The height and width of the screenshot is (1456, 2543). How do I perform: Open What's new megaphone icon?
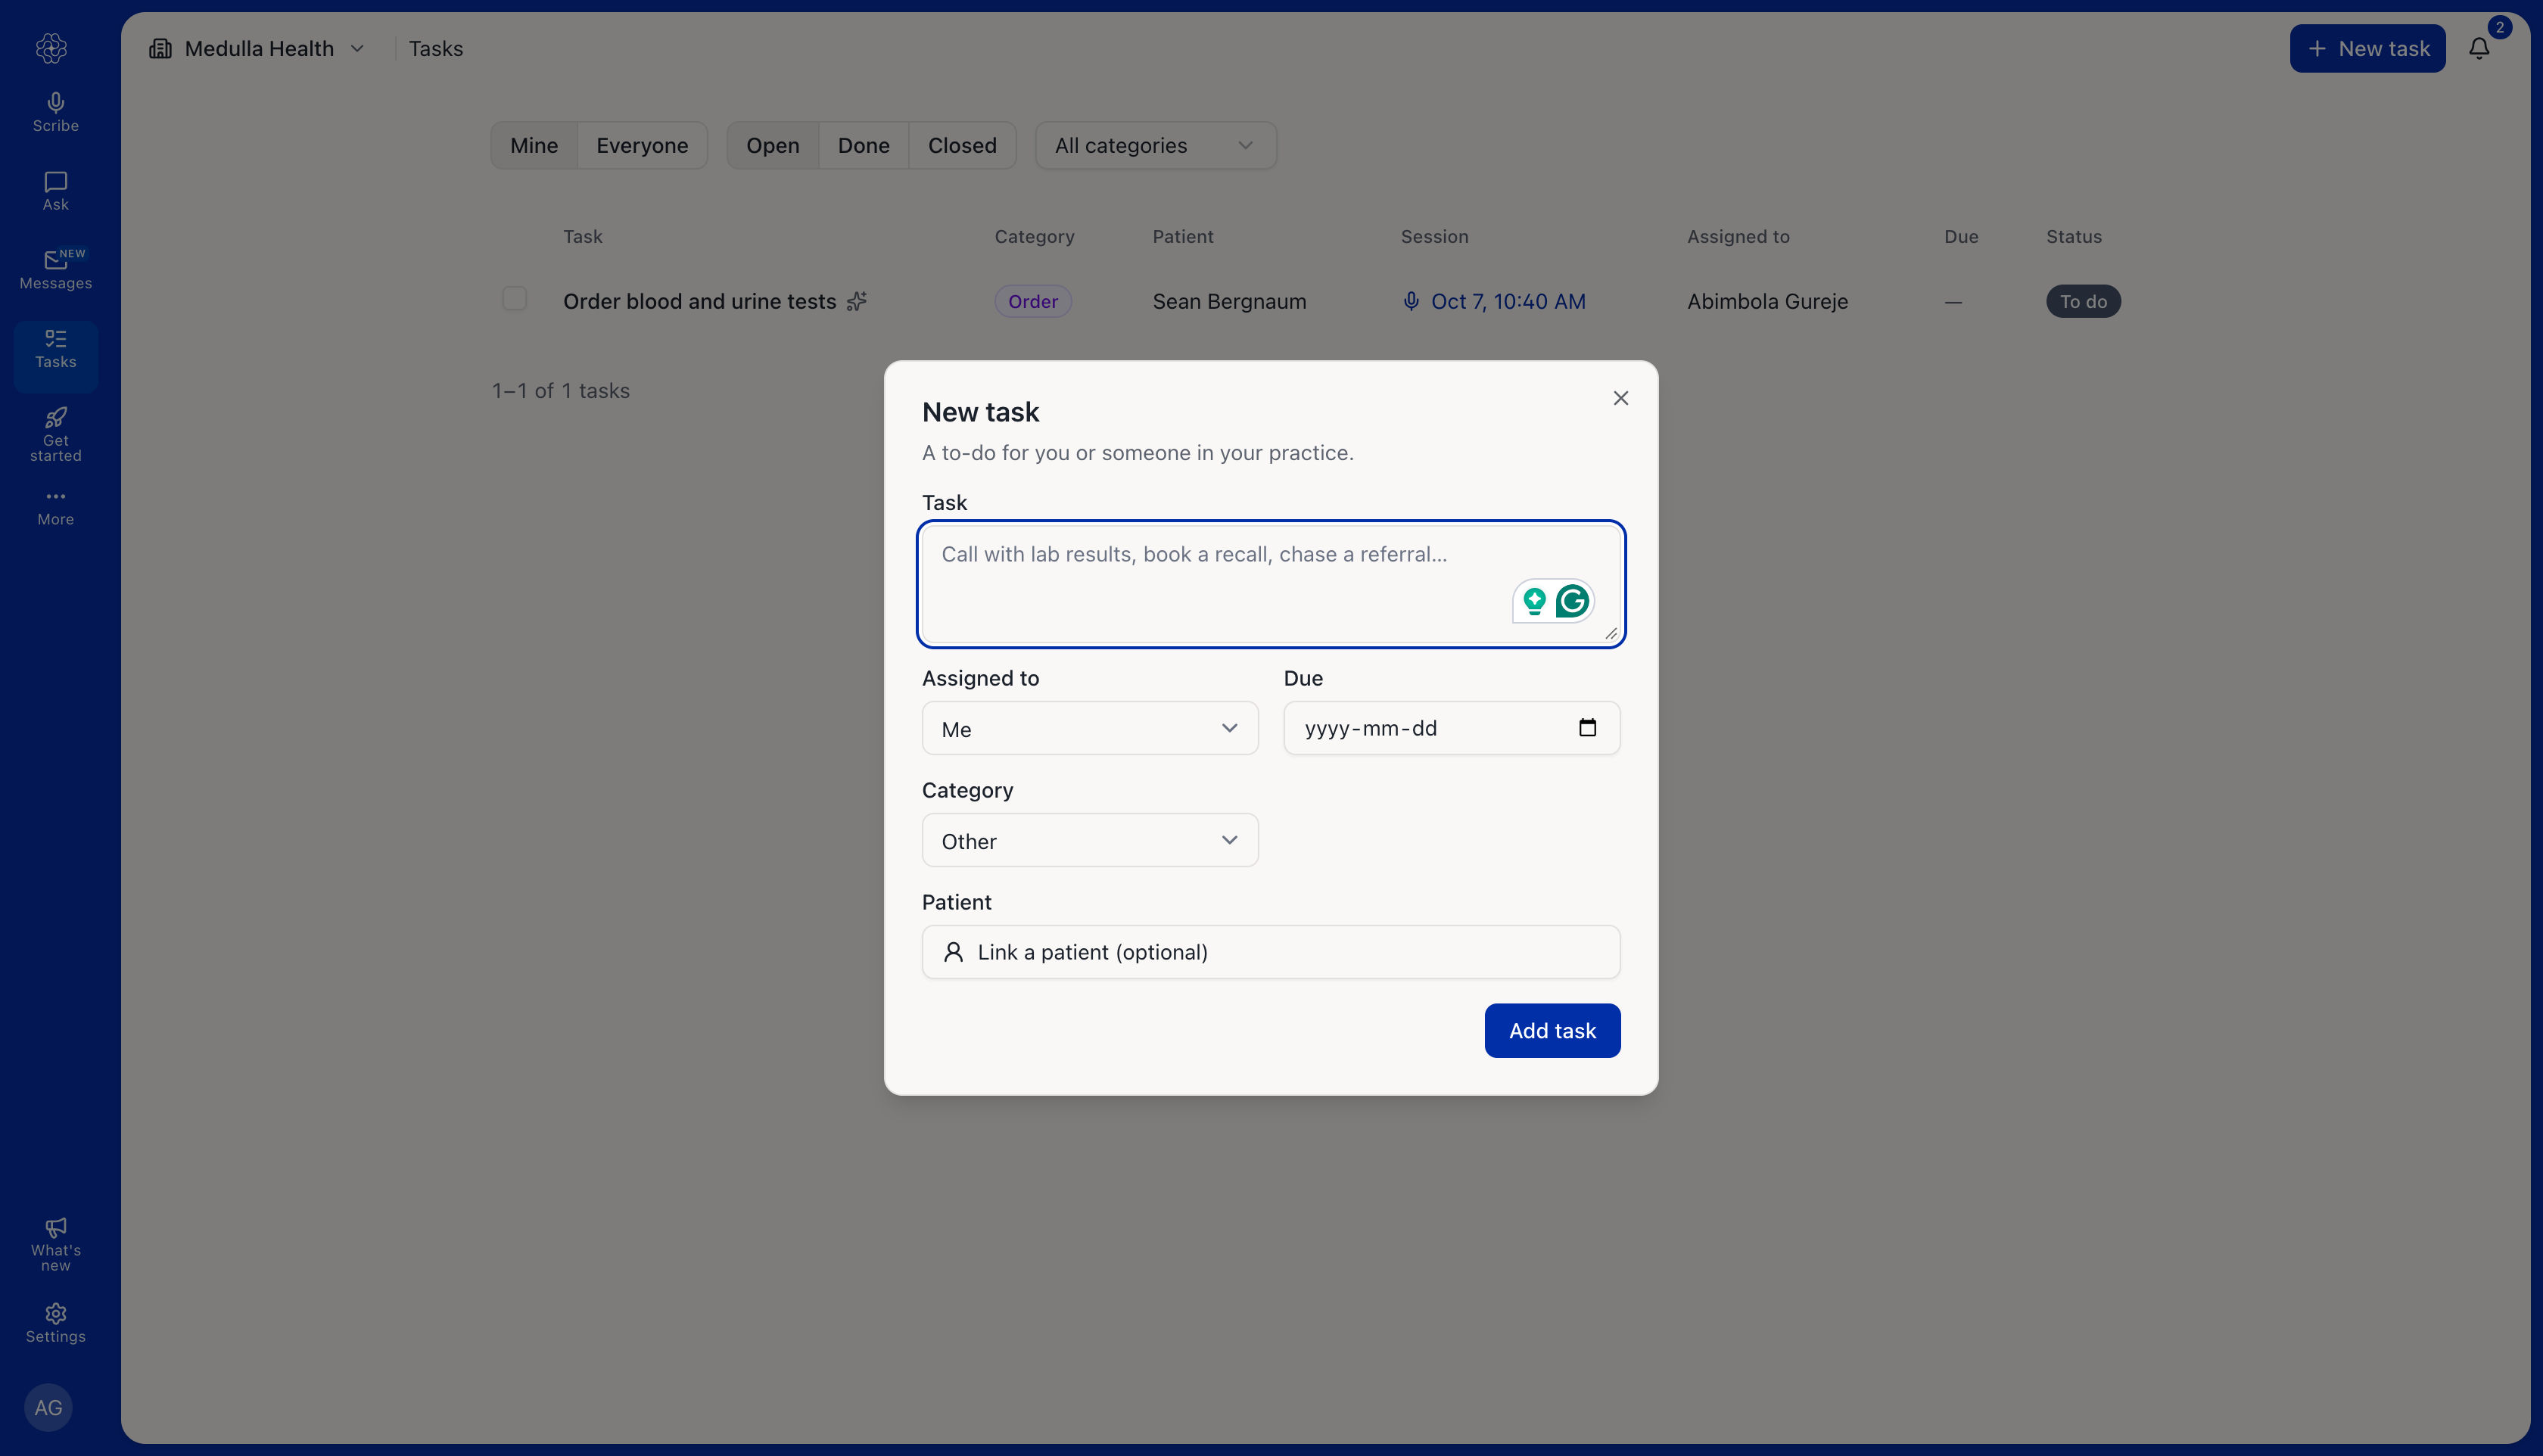[x=55, y=1244]
